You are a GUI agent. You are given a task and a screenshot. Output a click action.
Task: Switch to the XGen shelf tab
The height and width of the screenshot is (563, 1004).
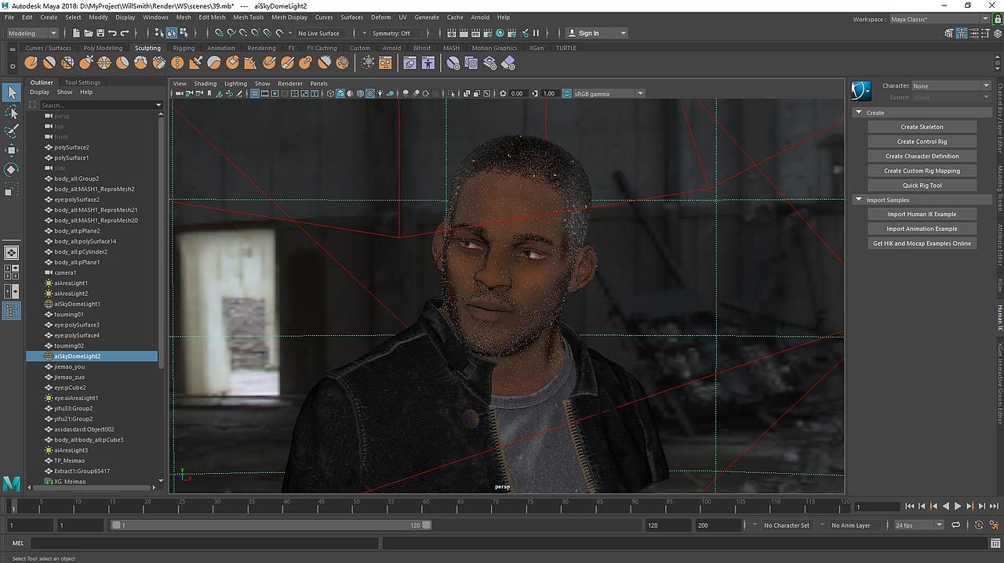(x=537, y=48)
